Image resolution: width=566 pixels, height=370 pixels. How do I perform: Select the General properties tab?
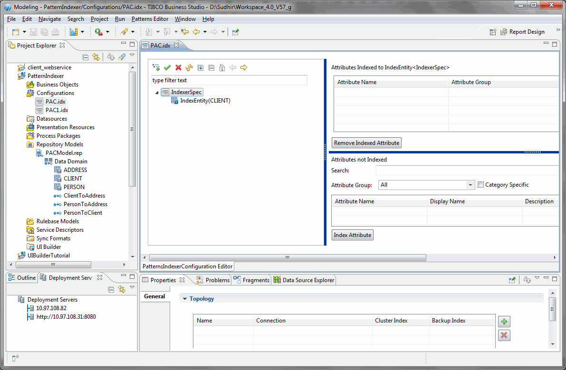pyautogui.click(x=154, y=296)
